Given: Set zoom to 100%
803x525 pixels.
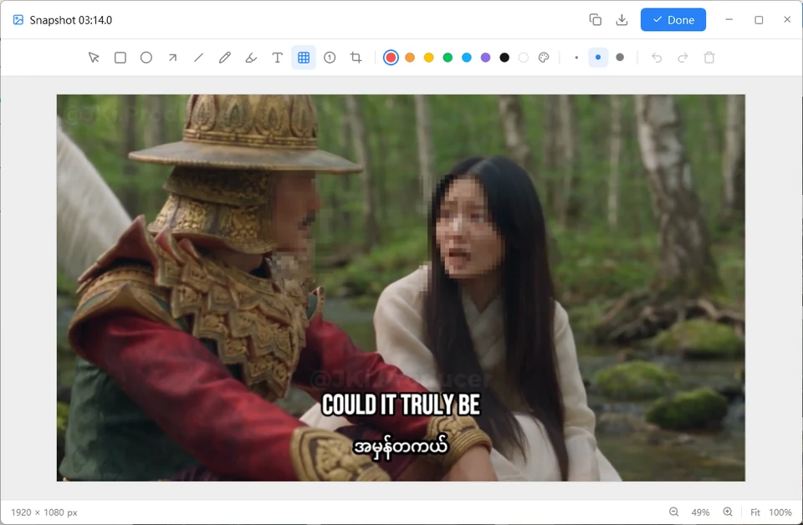Looking at the screenshot, I should tap(780, 512).
